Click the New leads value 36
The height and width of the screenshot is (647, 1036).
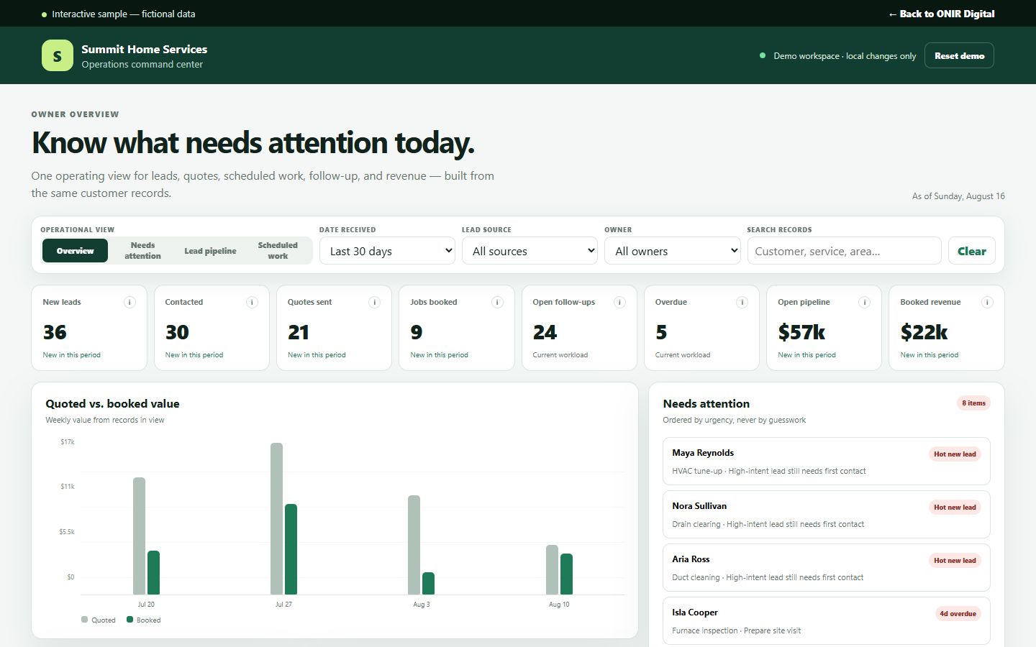[x=55, y=332]
